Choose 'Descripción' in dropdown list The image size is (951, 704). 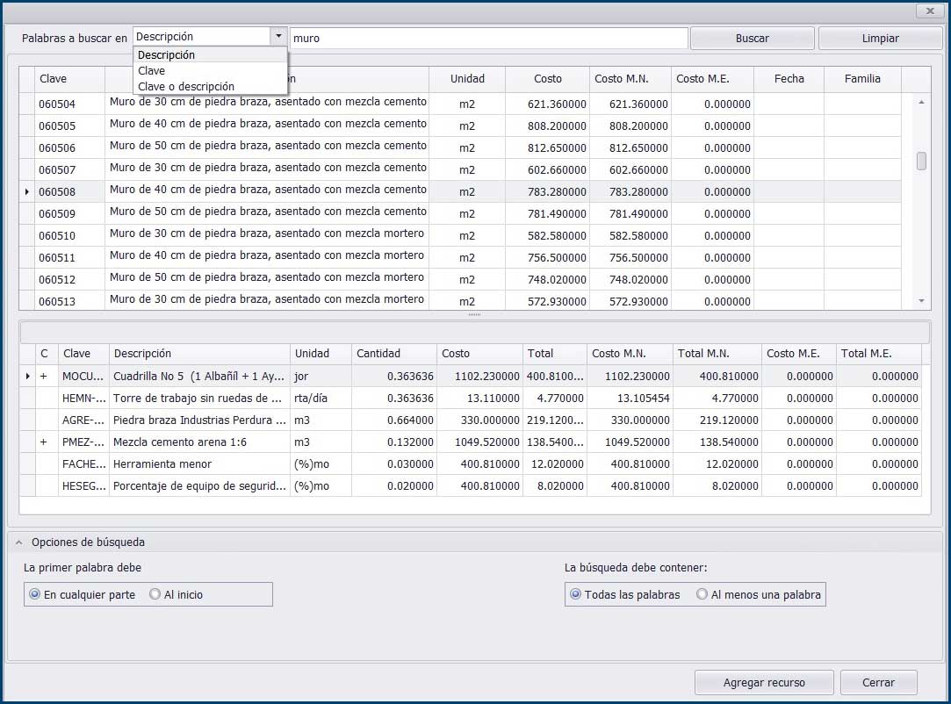pos(210,55)
